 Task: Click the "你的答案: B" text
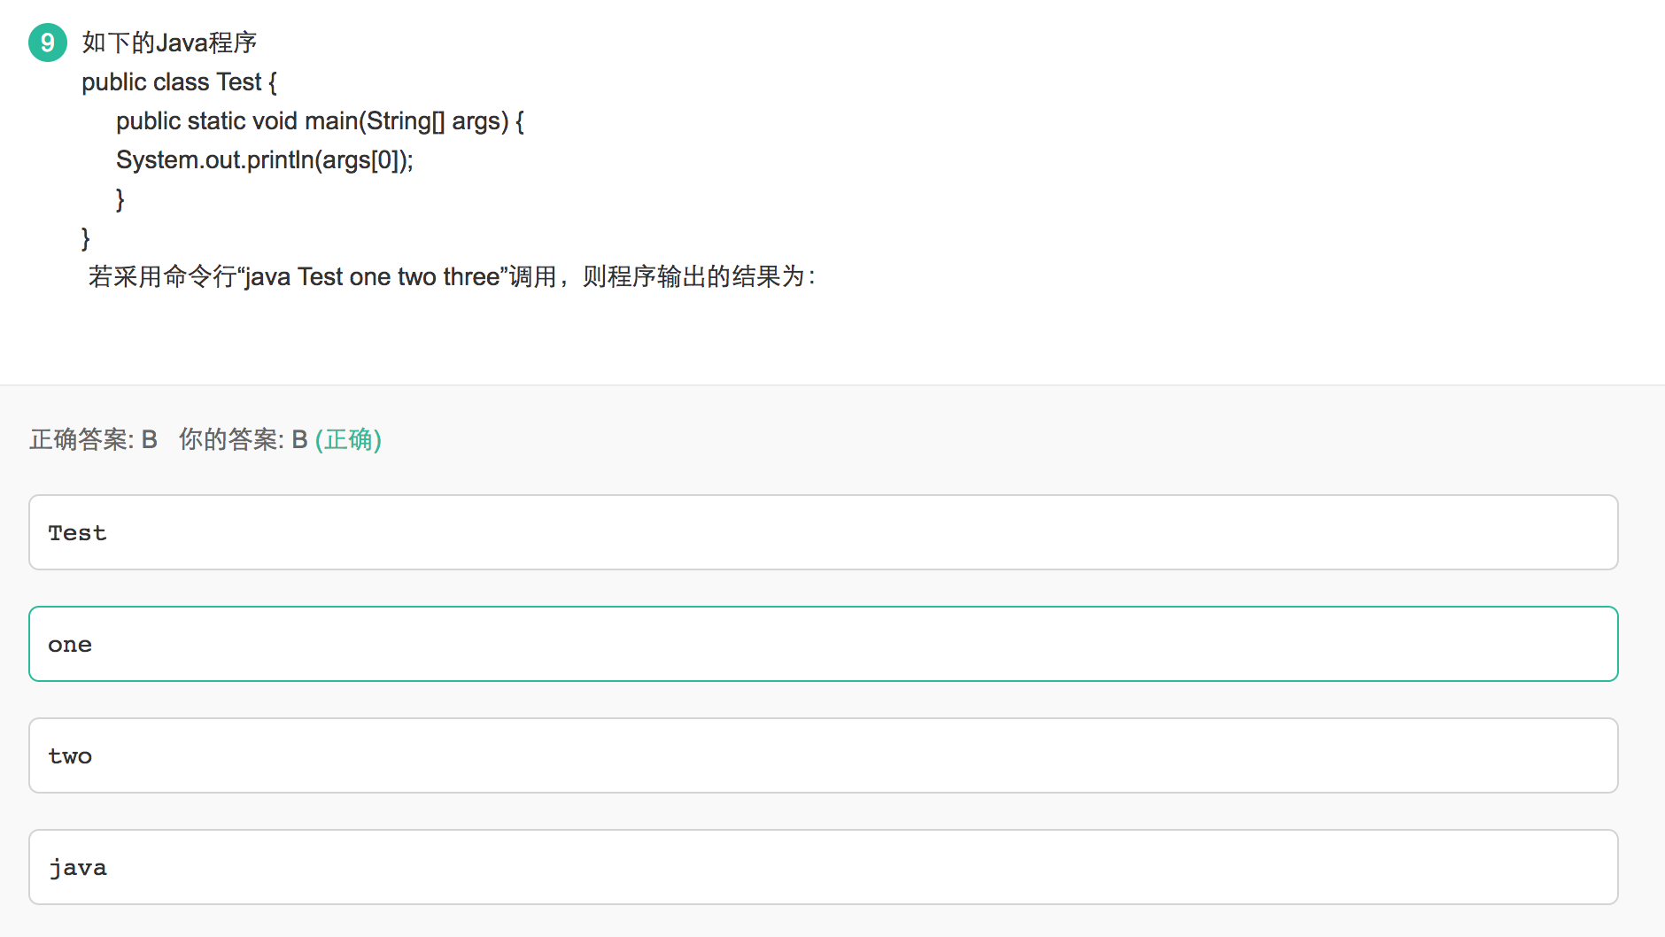click(x=243, y=439)
